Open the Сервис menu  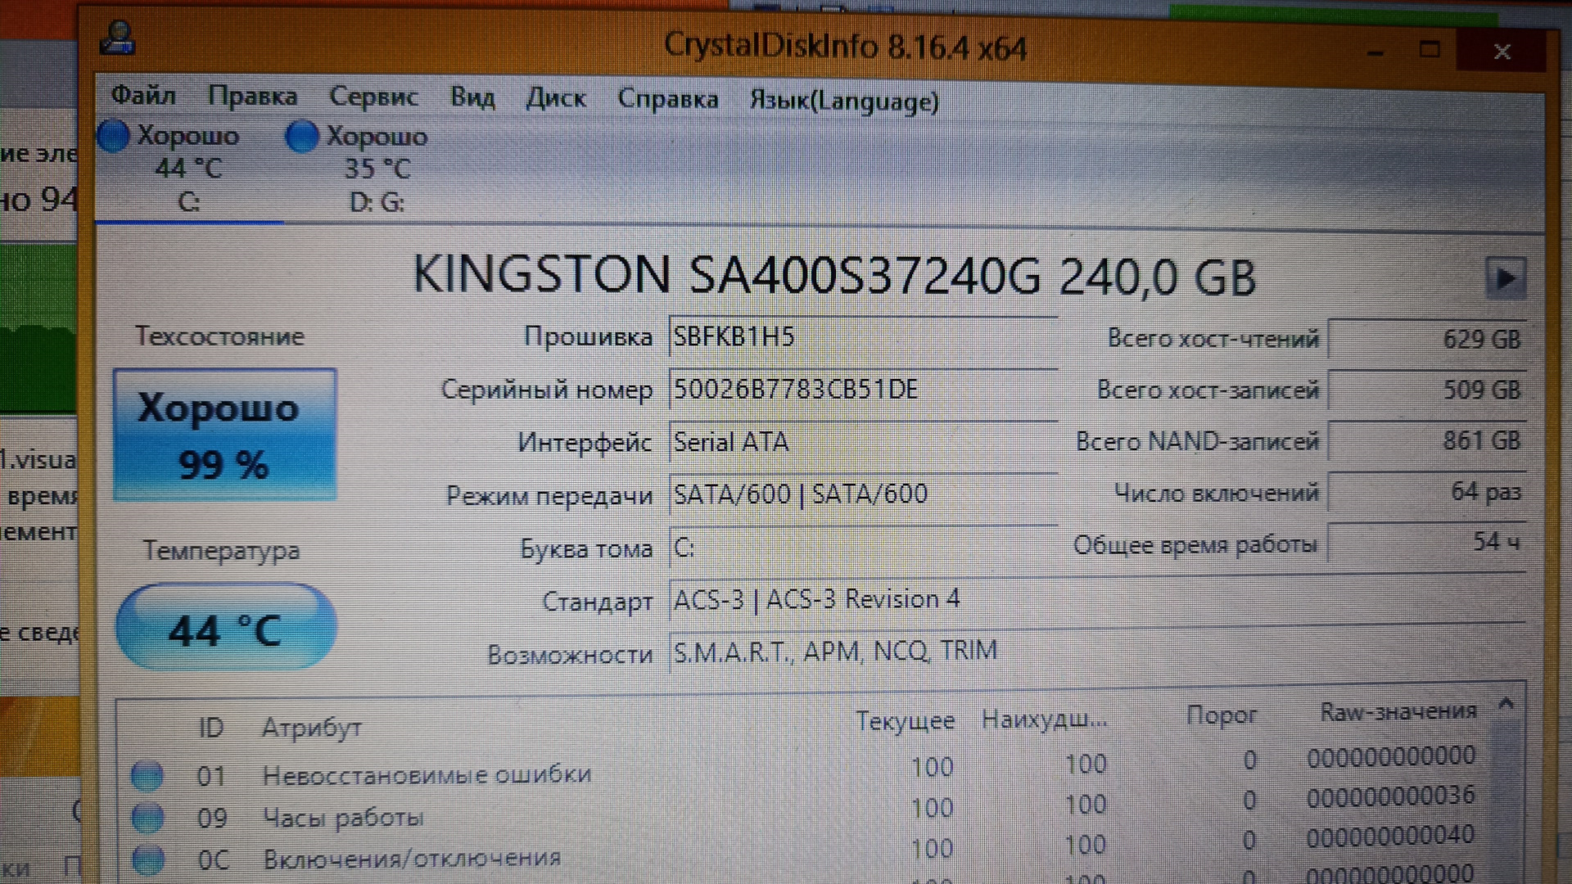373,97
